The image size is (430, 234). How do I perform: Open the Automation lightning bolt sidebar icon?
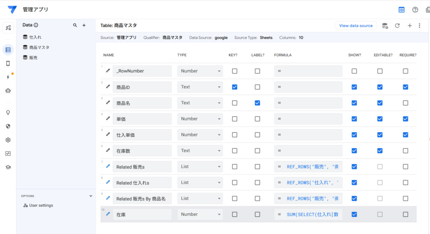click(8, 77)
